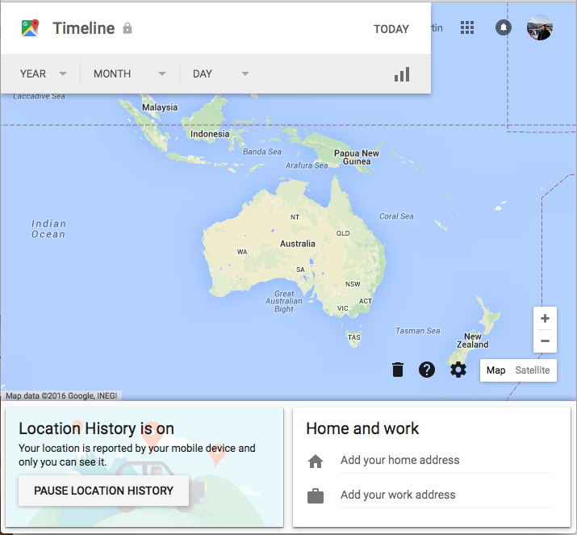The image size is (577, 535).
Task: Open the account profile picture
Action: (539, 27)
